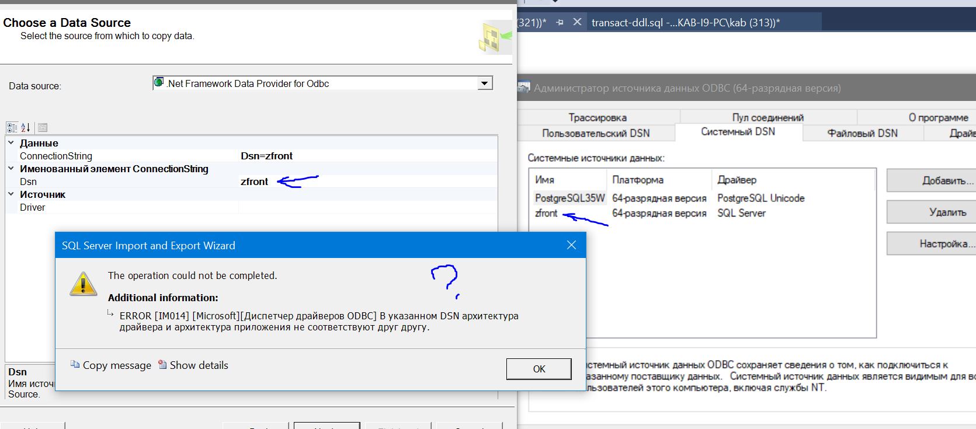976x429 pixels.
Task: Collapse the Данные property group
Action: point(11,143)
